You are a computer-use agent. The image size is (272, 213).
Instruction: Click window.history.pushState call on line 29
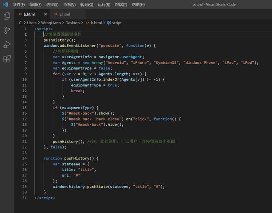pos(109,187)
